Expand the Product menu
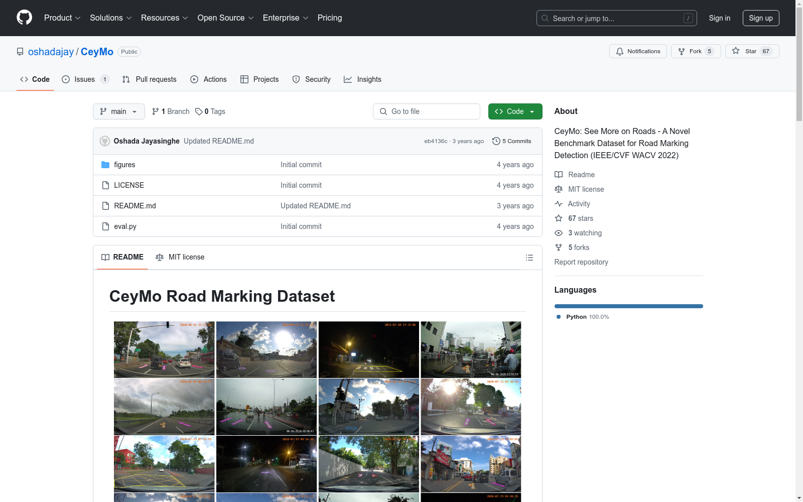The height and width of the screenshot is (502, 803). 62,18
